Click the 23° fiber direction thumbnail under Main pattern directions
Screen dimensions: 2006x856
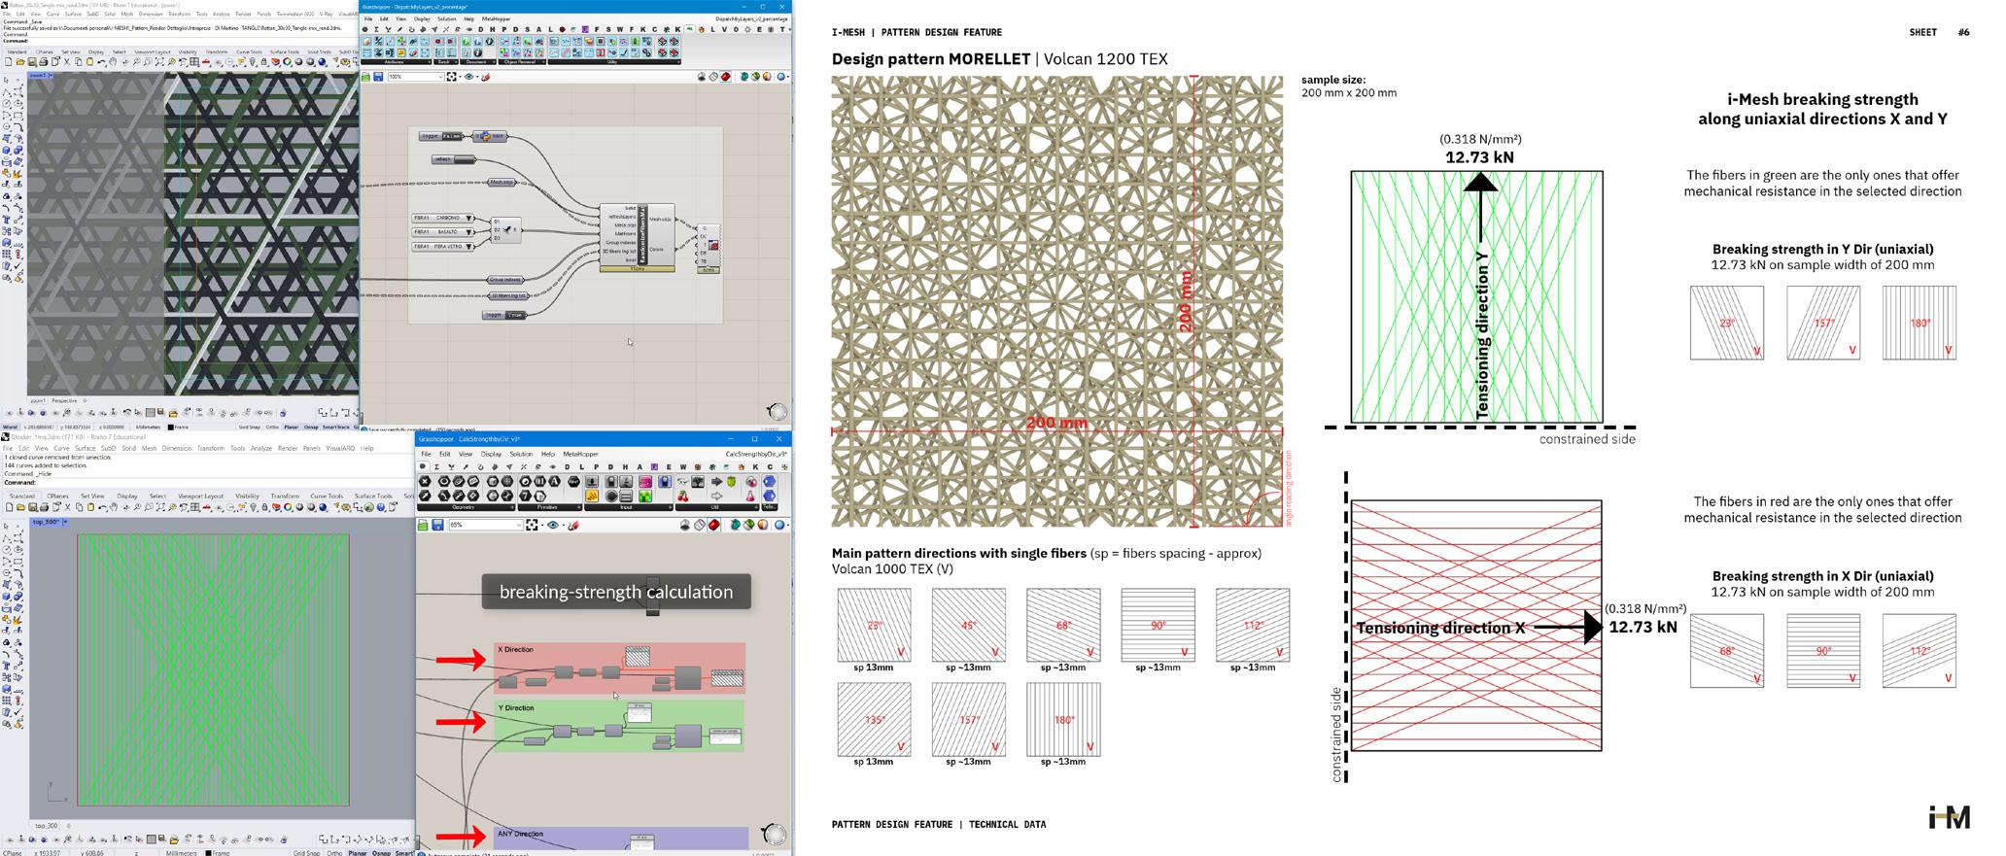click(x=874, y=625)
